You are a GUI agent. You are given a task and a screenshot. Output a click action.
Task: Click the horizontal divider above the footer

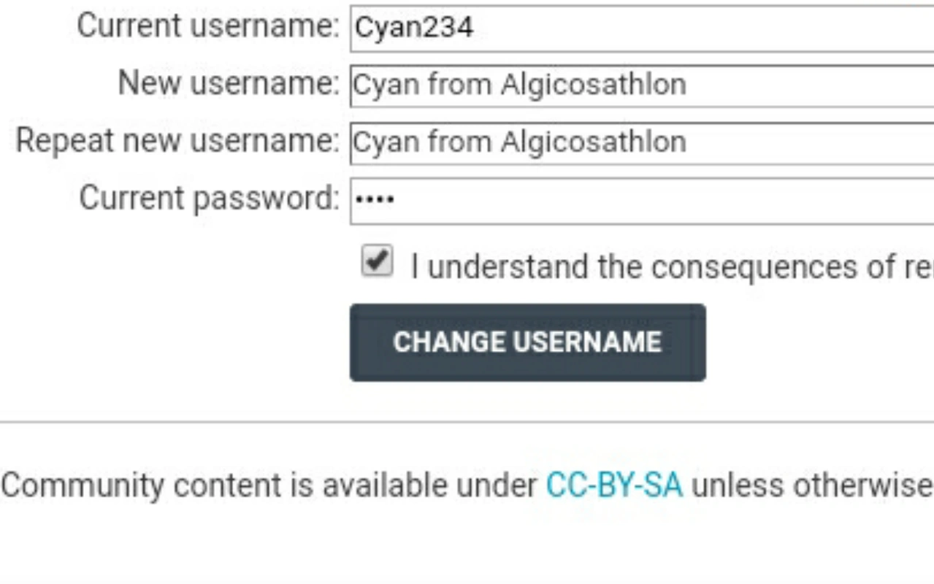(467, 422)
